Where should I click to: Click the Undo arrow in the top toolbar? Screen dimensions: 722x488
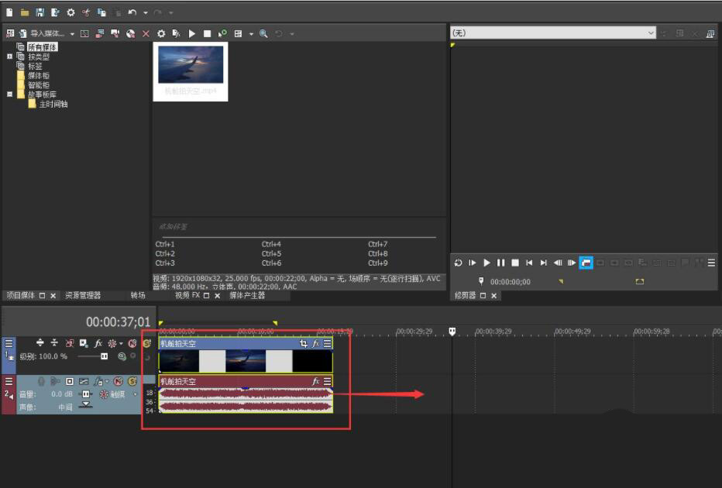tap(132, 12)
